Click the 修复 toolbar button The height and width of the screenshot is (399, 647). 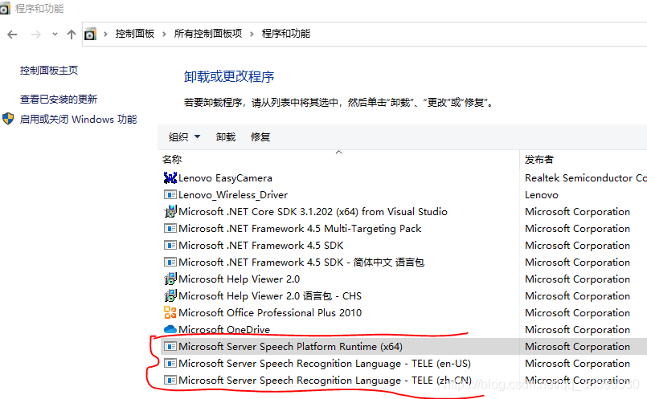click(x=260, y=136)
